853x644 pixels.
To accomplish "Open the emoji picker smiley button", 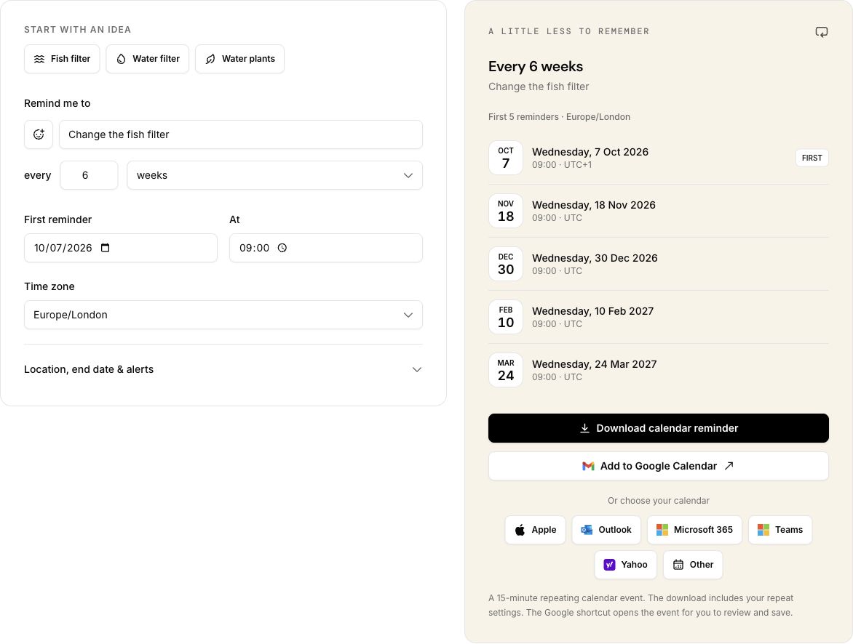I will pyautogui.click(x=39, y=134).
